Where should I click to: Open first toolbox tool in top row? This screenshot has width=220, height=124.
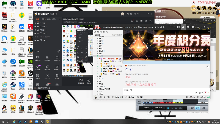[38, 58]
